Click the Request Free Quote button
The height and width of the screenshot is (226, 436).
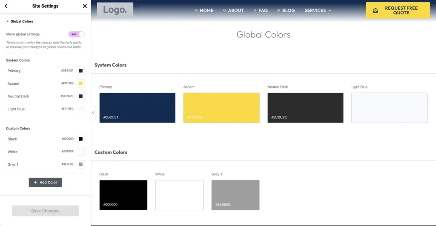click(398, 11)
